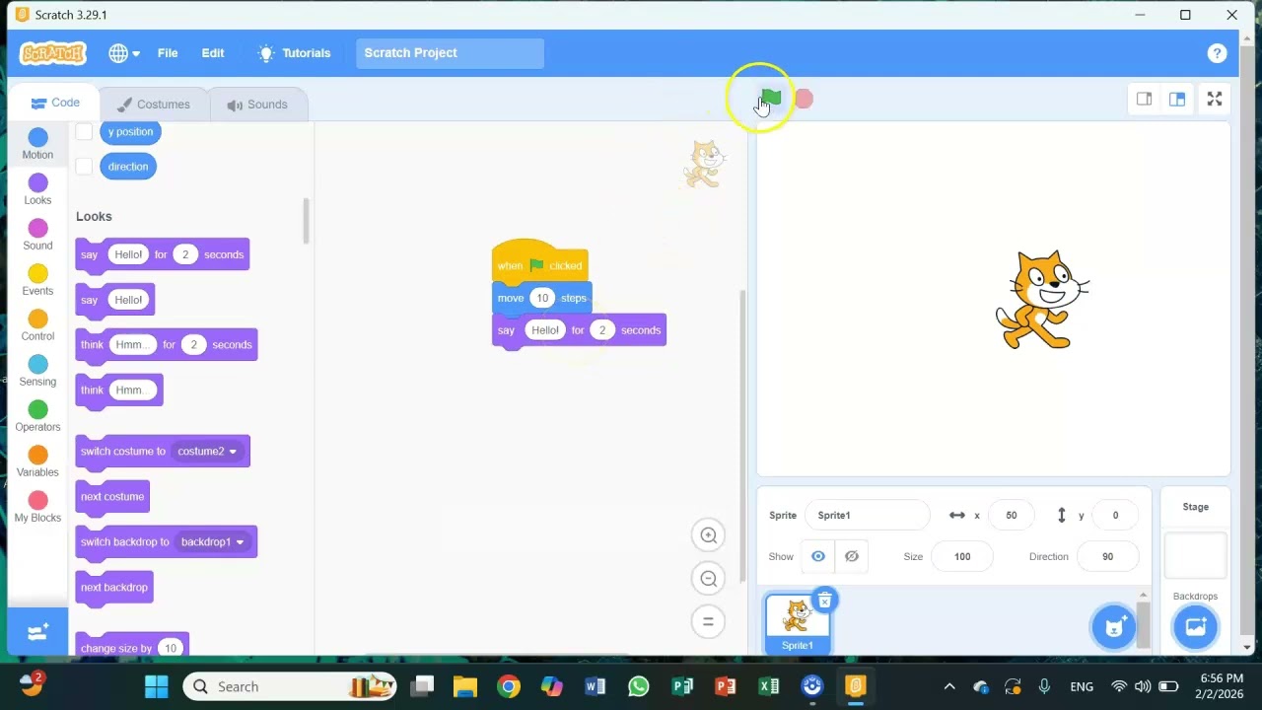Viewport: 1262px width, 710px height.
Task: Open Choose a Backdrop button
Action: click(1195, 626)
